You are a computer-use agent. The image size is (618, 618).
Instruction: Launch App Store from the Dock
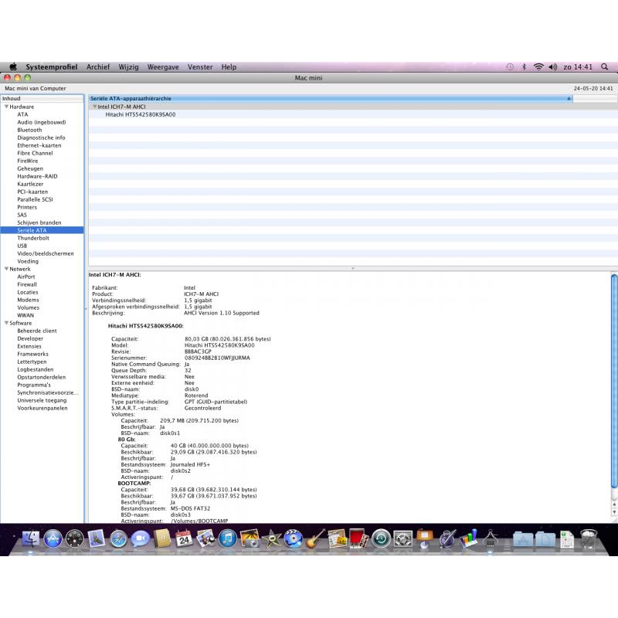pyautogui.click(x=53, y=538)
